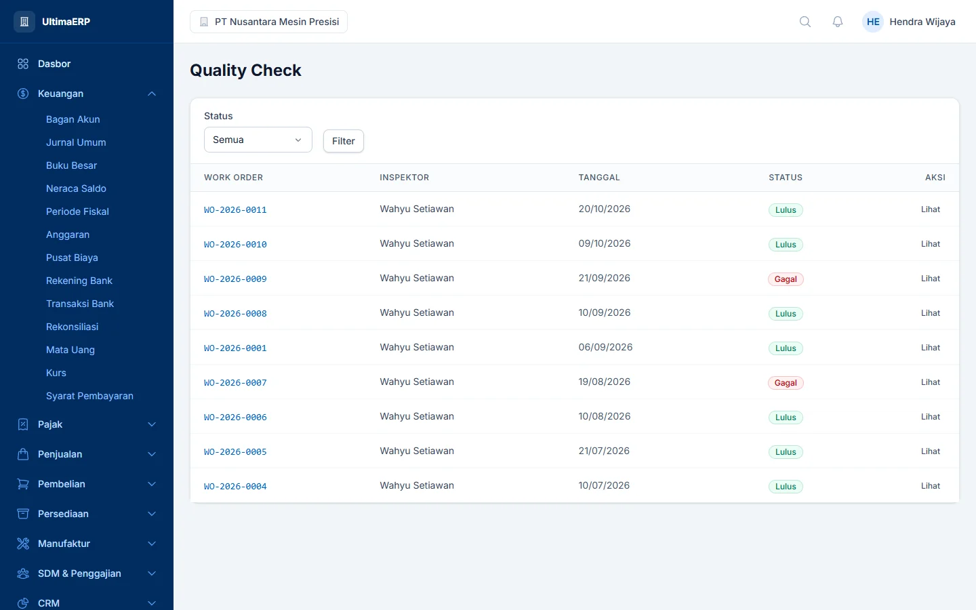
Task: Open notifications bell icon
Action: tap(838, 22)
